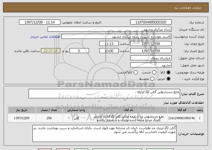Click the buyer notes text area
This screenshot has height=150, width=212.
pyautogui.click(x=105, y=133)
